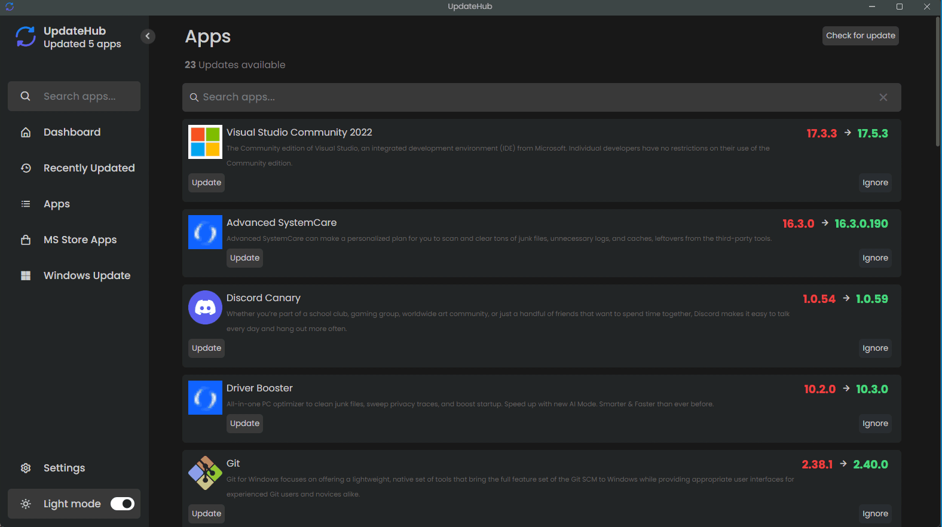Click the magnifier icon in main search bar
The width and height of the screenshot is (942, 527).
pos(194,97)
